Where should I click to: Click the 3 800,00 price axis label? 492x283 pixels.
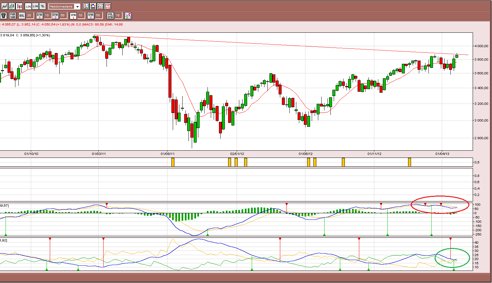click(481, 60)
